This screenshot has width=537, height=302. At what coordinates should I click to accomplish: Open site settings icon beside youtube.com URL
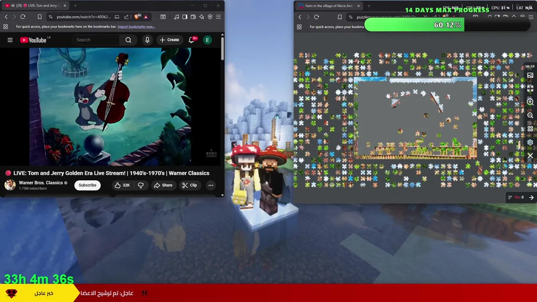pos(50,17)
